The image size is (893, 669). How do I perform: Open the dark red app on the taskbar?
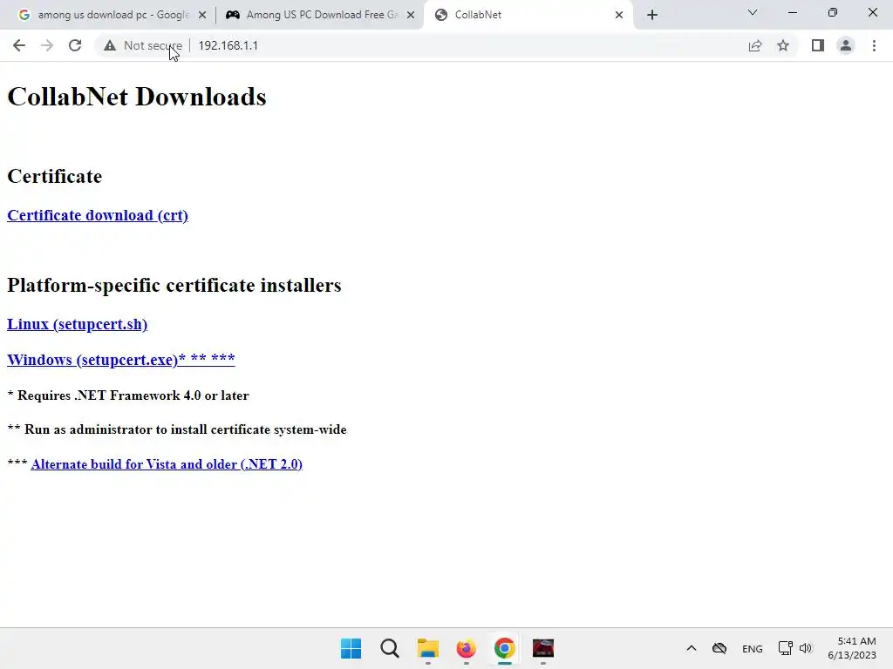pyautogui.click(x=542, y=648)
